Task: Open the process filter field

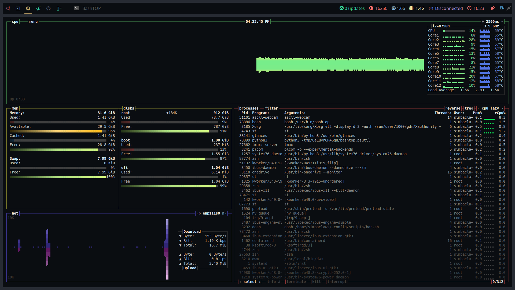Action: 271,108
